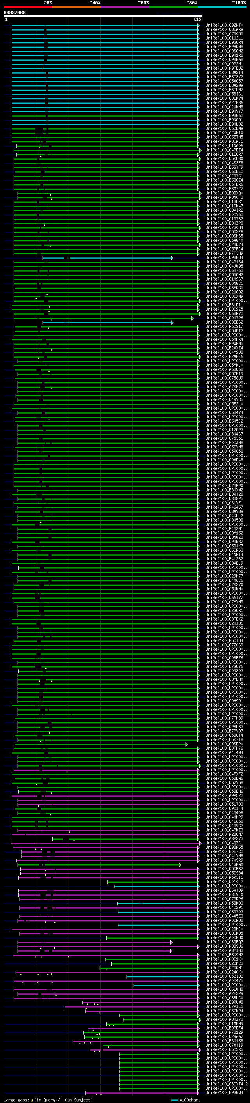Select hit label UniRef100_B9GWQ4

point(224,1092)
